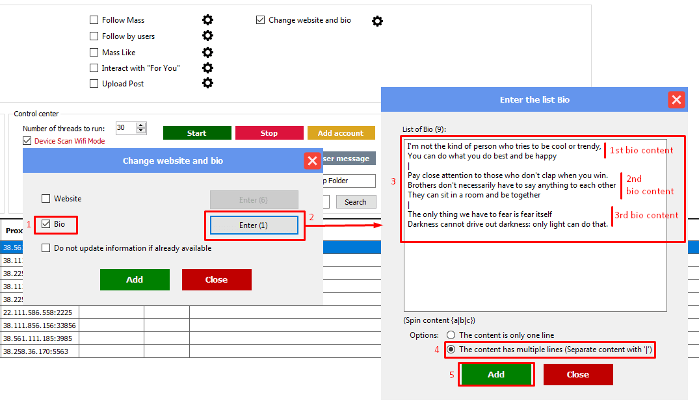699x408 pixels.
Task: Click the Enter (1) button for Bio
Action: 254,225
